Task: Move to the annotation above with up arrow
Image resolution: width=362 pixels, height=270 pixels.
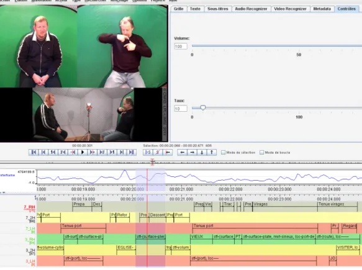Action: [212, 152]
